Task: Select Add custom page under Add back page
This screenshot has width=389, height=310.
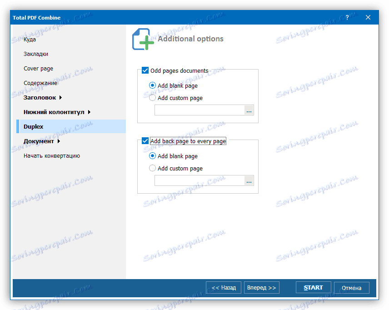Action: coord(152,168)
